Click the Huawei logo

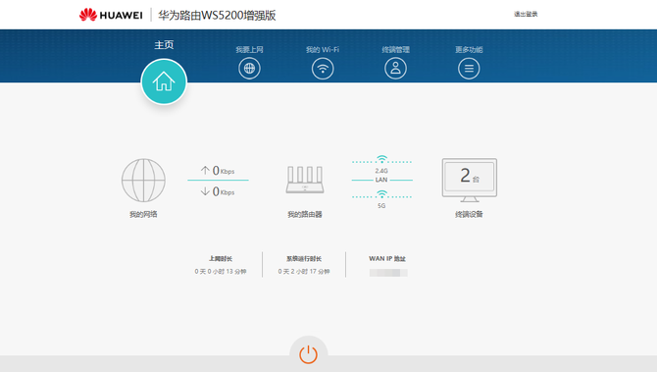click(111, 15)
